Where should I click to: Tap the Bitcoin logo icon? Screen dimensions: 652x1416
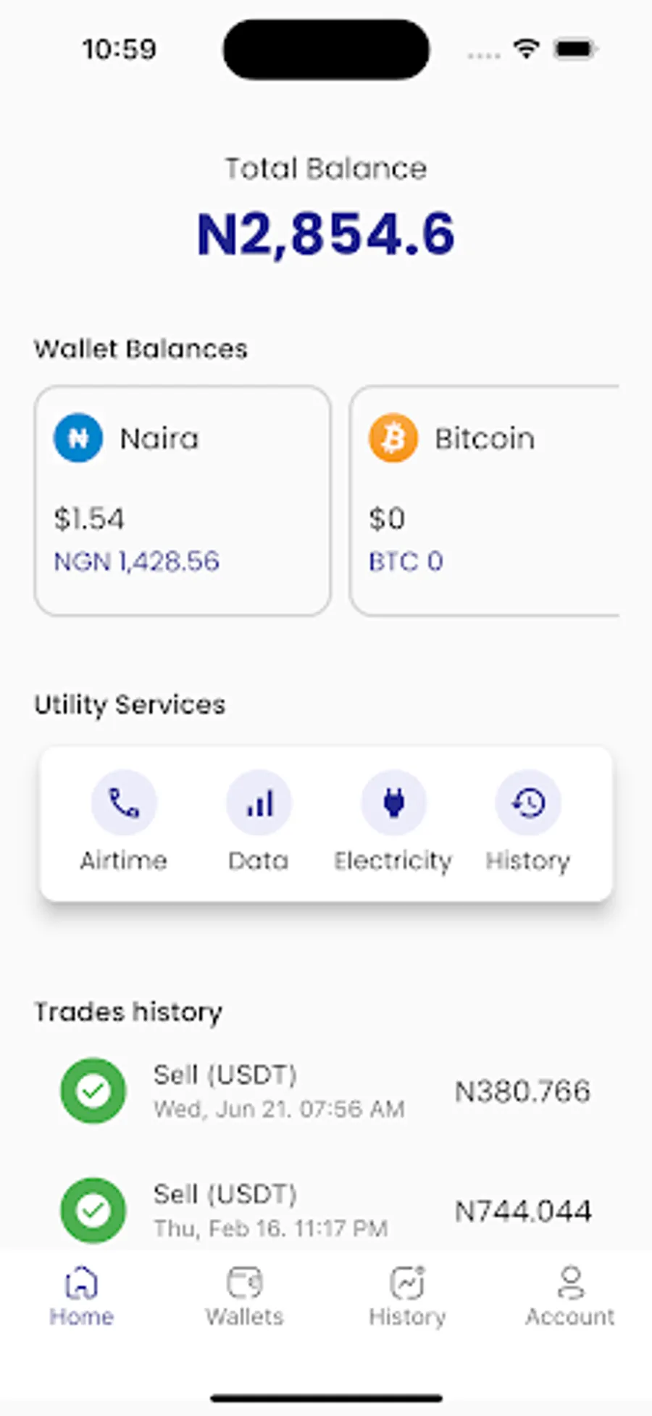coord(393,438)
